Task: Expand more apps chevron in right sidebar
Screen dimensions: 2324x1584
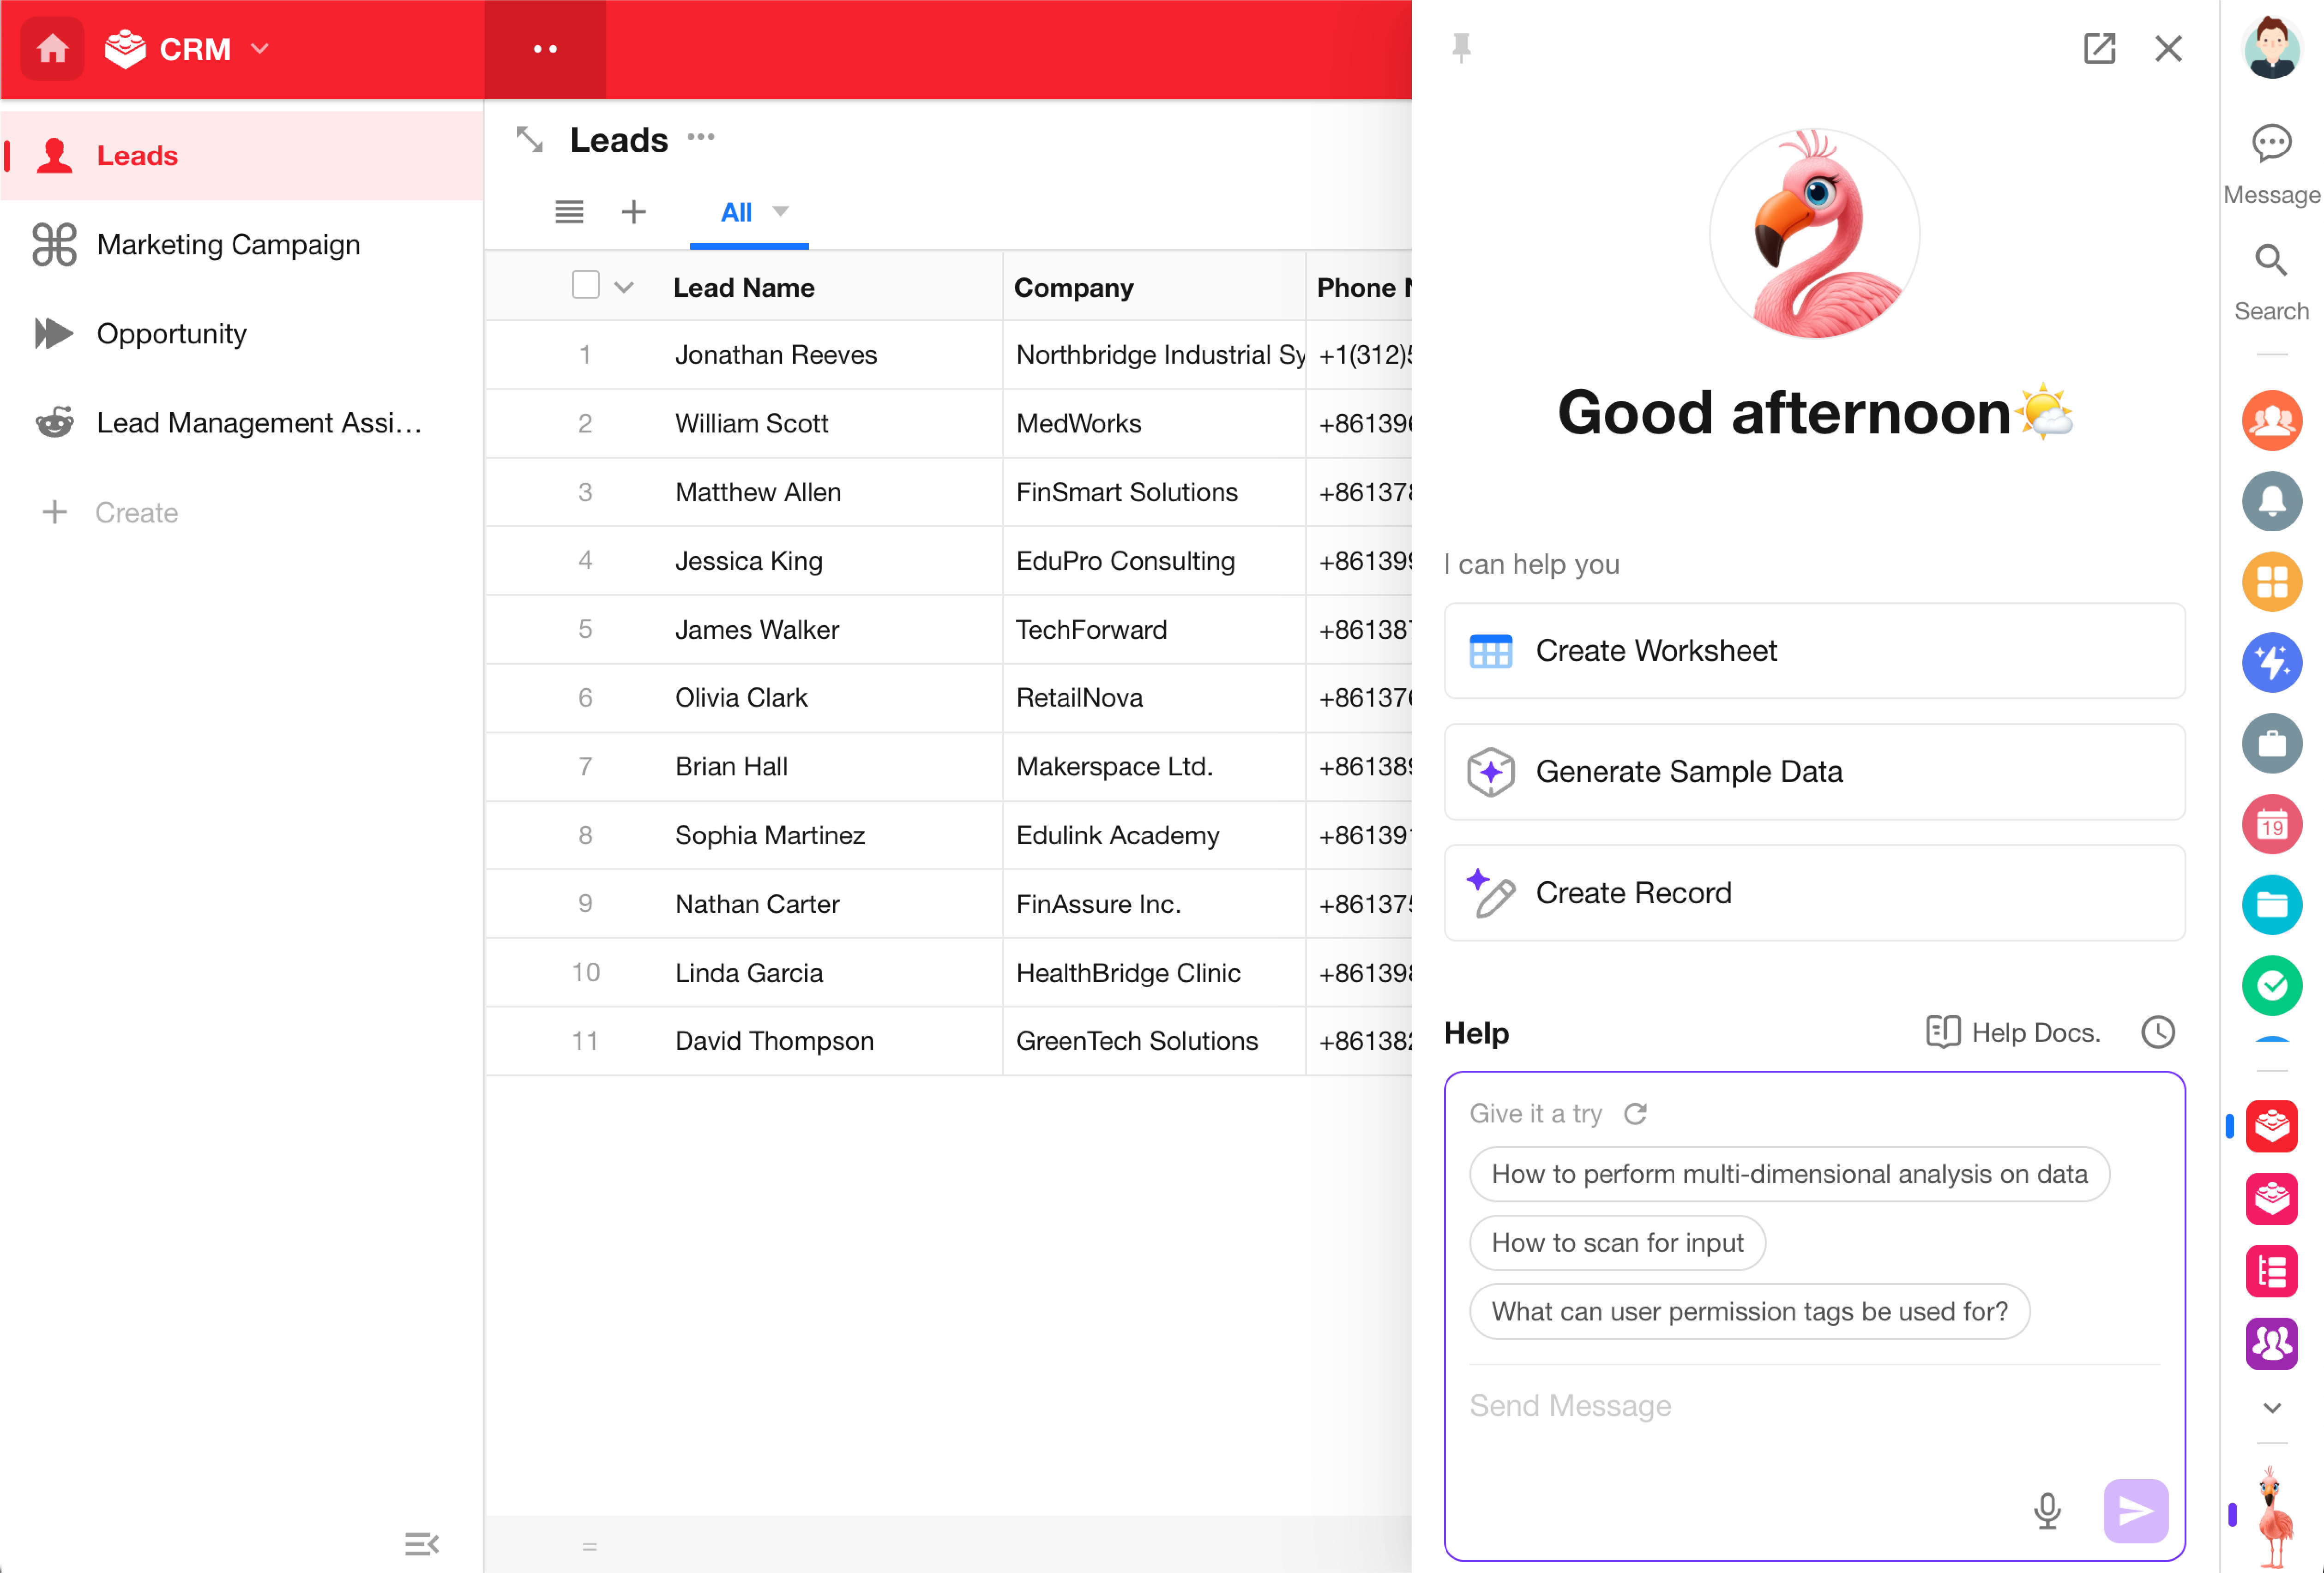Action: click(2271, 1407)
